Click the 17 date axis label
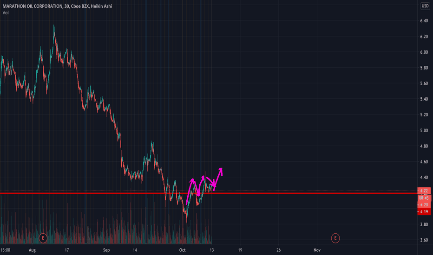This screenshot has height=255, width=433. click(66, 250)
